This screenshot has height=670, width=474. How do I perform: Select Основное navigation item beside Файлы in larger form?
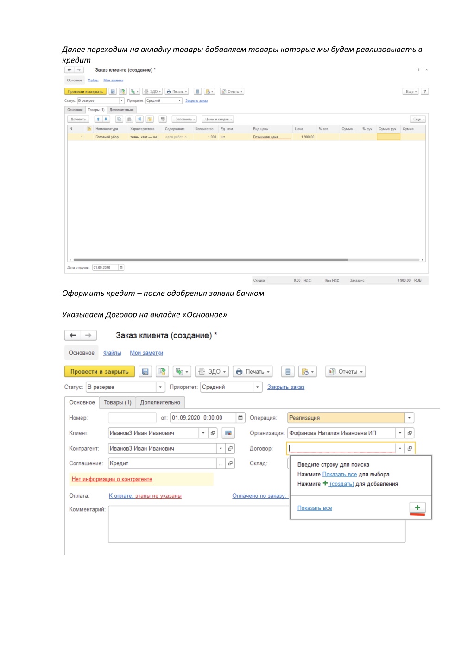(82, 353)
